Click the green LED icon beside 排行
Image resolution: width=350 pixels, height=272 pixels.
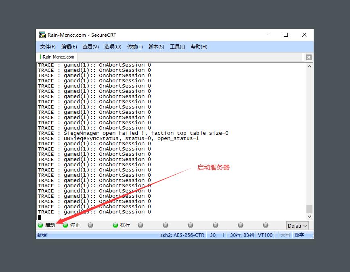pyautogui.click(x=116, y=225)
